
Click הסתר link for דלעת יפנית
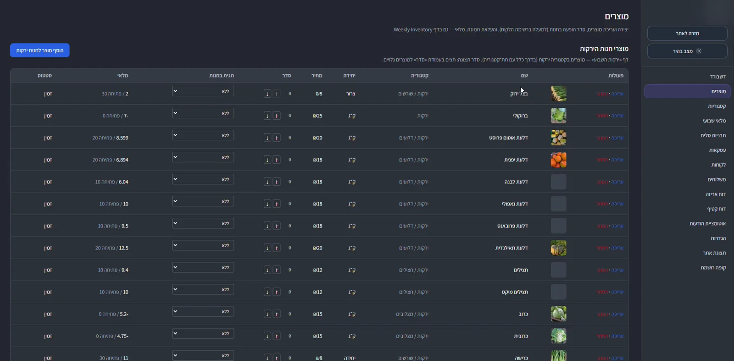602,160
